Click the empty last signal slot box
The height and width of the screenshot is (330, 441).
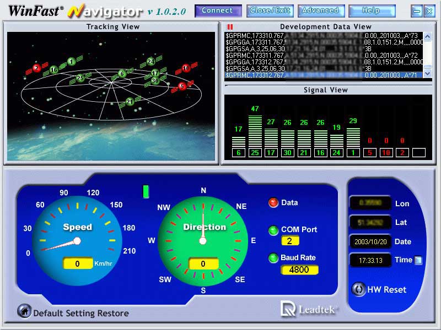(419, 153)
